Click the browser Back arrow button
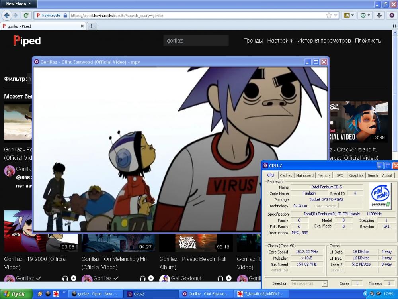The image size is (398, 299). pos(7,15)
